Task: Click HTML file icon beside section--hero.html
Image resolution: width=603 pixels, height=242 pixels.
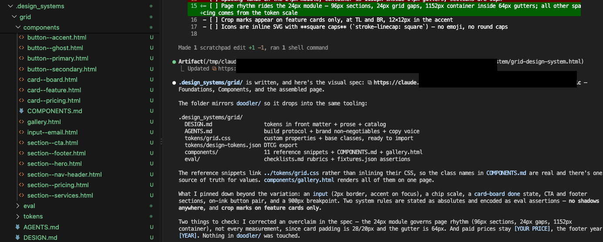Action: pyautogui.click(x=21, y=164)
